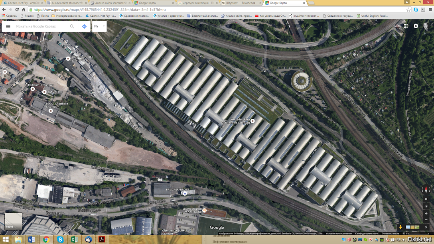Viewport: 434px width, 244px height.
Task: Open the Google Maps hamburger menu
Action: [x=8, y=26]
